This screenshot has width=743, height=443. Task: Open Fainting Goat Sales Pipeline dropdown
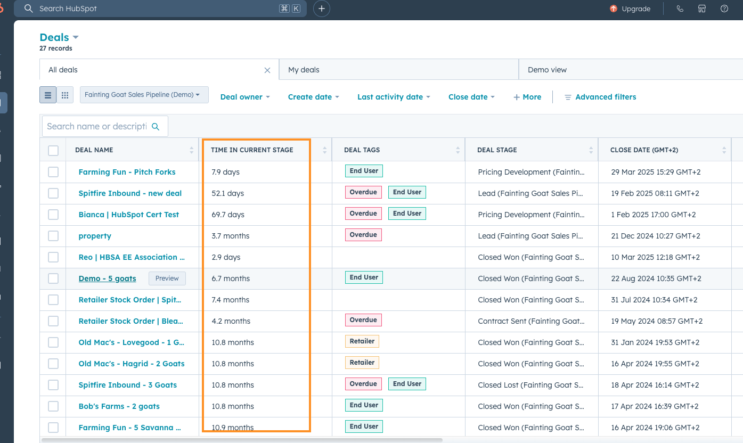pyautogui.click(x=144, y=95)
